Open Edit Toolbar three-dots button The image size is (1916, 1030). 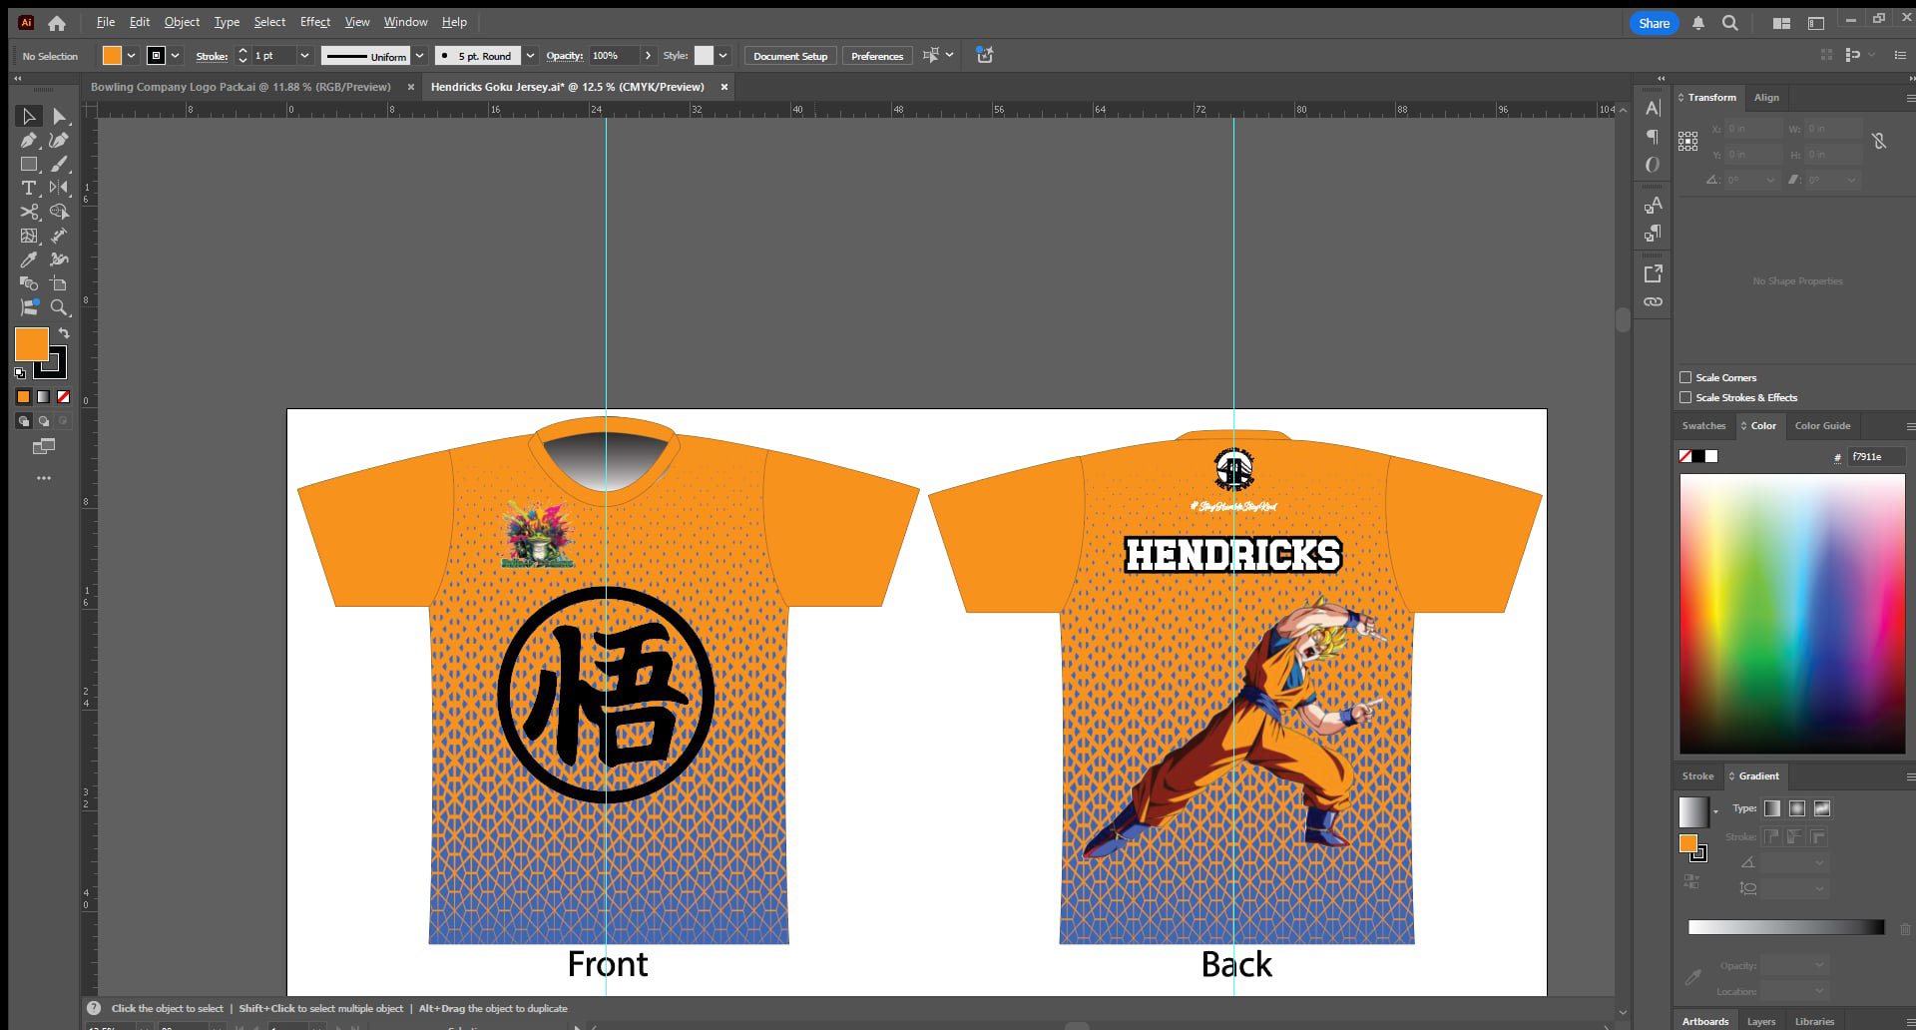pos(44,478)
